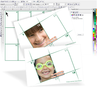The width and height of the screenshot is (97, 97).
Task: Click the Modify button in the docker
Action: (80, 34)
